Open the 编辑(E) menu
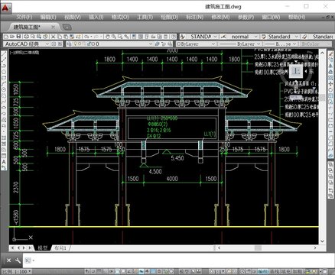The height and width of the screenshot is (275, 335). (48, 17)
